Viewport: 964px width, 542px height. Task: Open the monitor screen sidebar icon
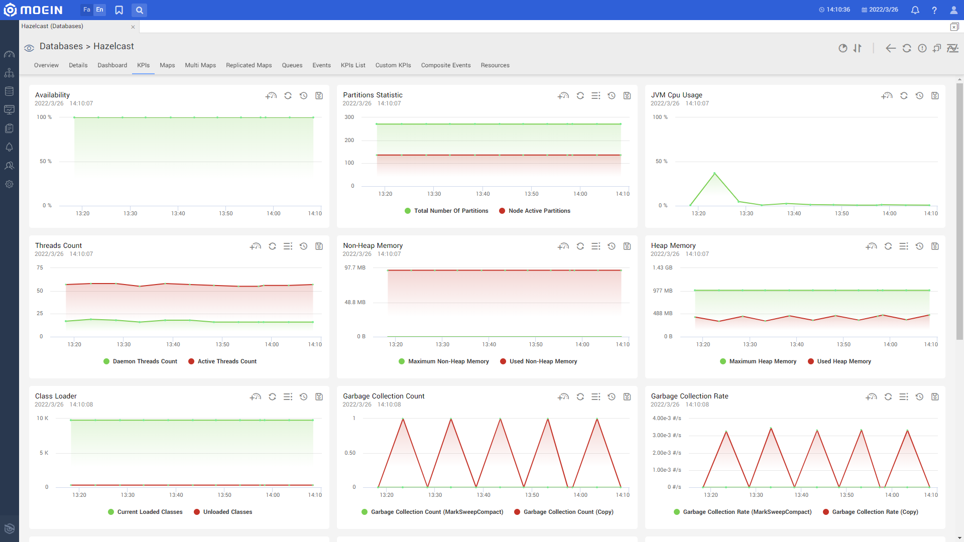[9, 110]
